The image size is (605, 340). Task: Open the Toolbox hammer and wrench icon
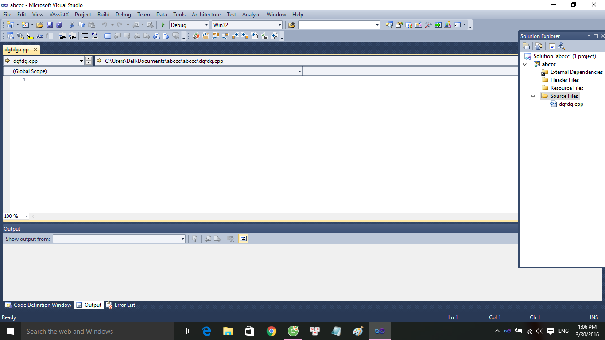tap(428, 25)
